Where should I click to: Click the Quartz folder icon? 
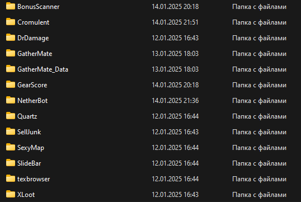click(x=11, y=116)
